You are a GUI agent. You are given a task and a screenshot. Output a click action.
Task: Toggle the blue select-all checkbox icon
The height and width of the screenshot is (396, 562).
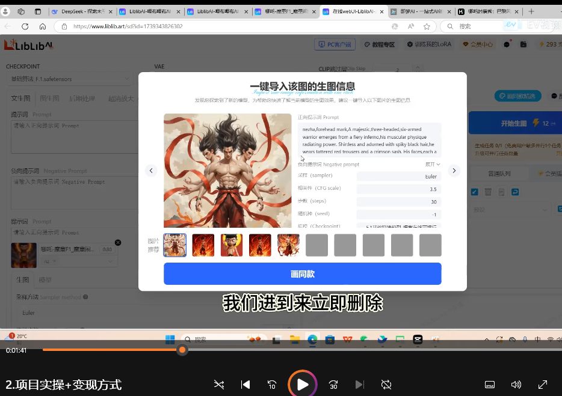click(x=475, y=192)
